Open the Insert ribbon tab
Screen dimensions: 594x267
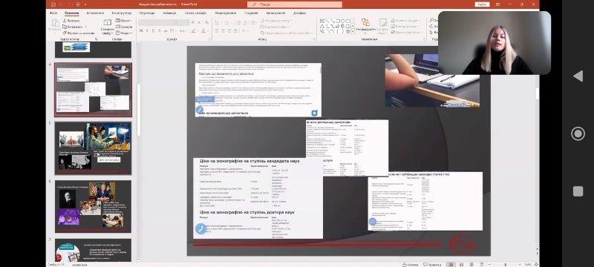click(95, 13)
